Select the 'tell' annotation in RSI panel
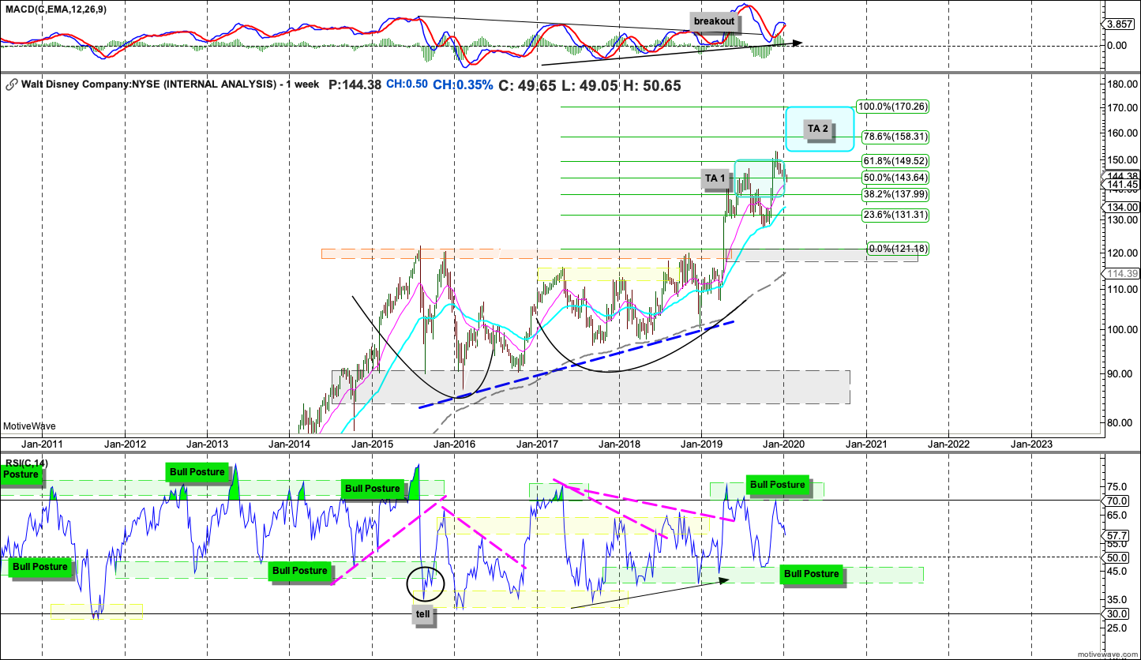1141x660 pixels. pos(424,616)
